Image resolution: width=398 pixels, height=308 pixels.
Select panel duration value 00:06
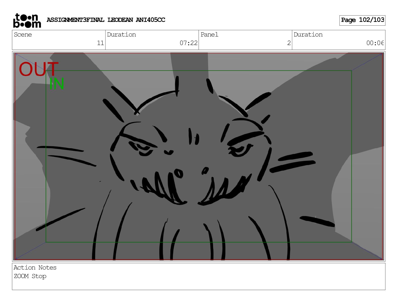[x=375, y=43]
